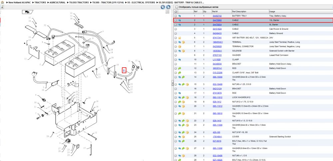
Task: Select the 'Lead Post Corrosion' washer usage cell
Action: (279, 55)
